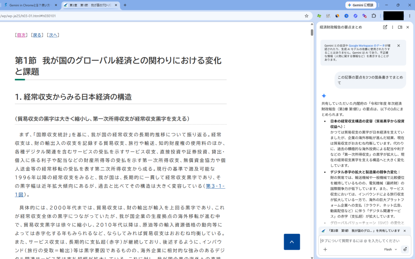
Task: Click the Google Workspace のデータ link
Action: click(366, 46)
